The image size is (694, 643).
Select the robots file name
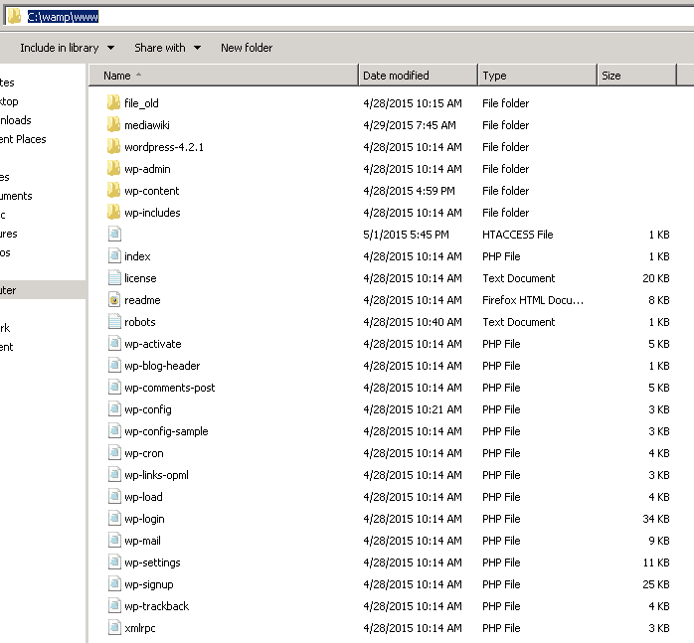point(140,322)
